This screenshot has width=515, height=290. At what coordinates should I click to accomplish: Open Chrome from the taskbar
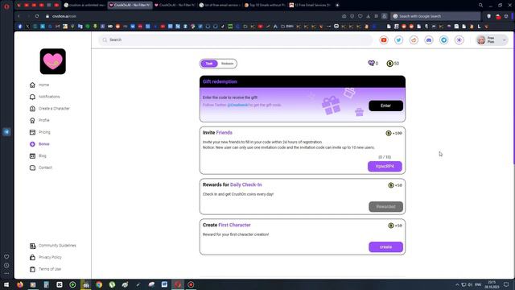(99, 284)
